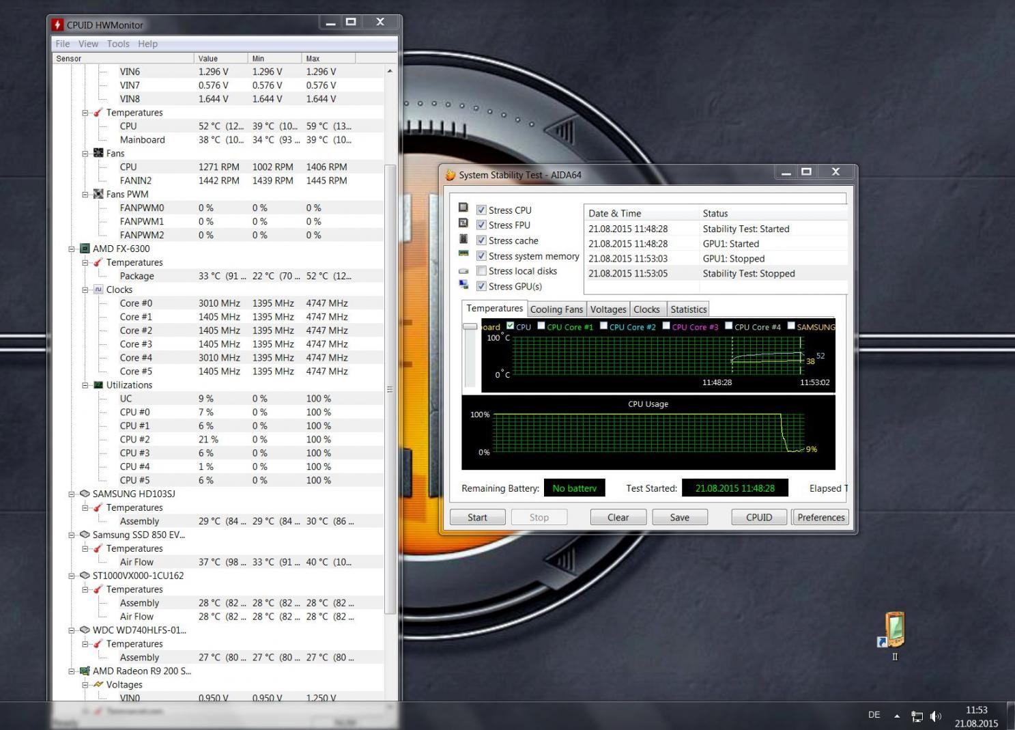Click the SAMSUNG HD103SJ drive icon
The image size is (1015, 730).
pyautogui.click(x=85, y=494)
